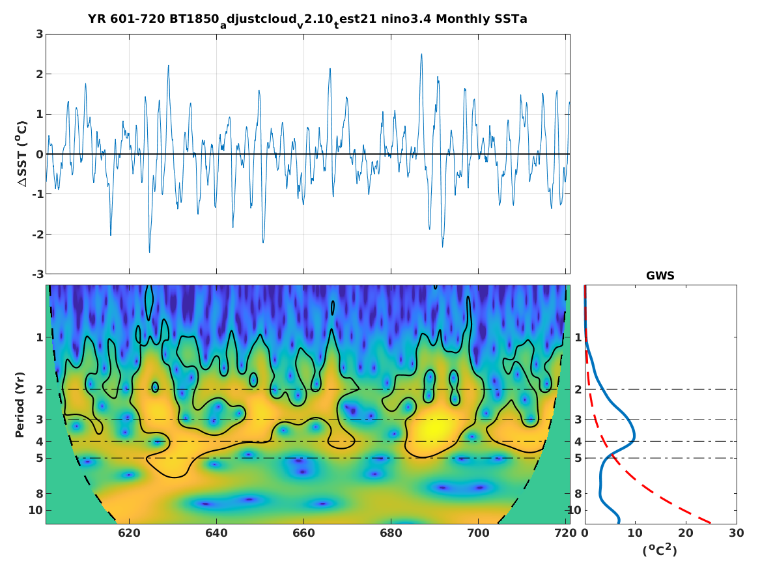This screenshot has width=760, height=570.
Task: Click the SST y-axis tick label -2
Action: point(37,235)
